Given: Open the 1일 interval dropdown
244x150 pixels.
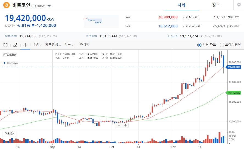Looking at the screenshot, I should click(x=38, y=45).
